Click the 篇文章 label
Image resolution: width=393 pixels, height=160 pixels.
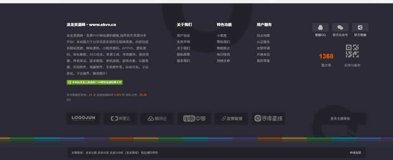click(x=326, y=65)
